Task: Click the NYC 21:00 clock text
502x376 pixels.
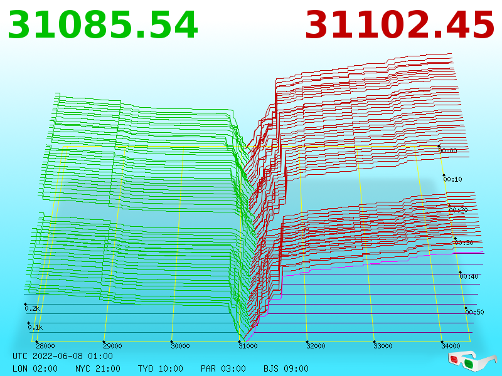Action: tap(98, 368)
